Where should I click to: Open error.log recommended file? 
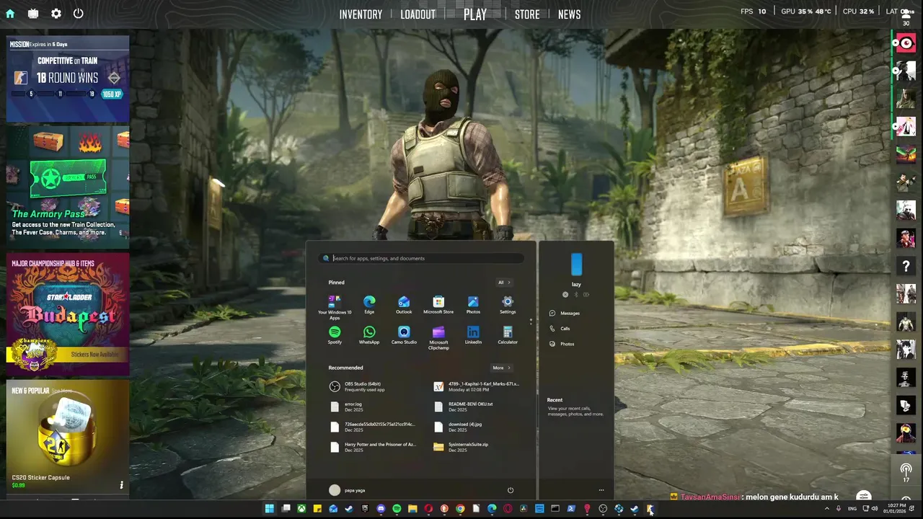[348, 407]
